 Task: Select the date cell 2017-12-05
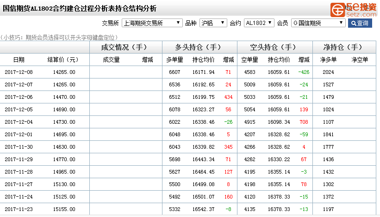pyautogui.click(x=19, y=109)
